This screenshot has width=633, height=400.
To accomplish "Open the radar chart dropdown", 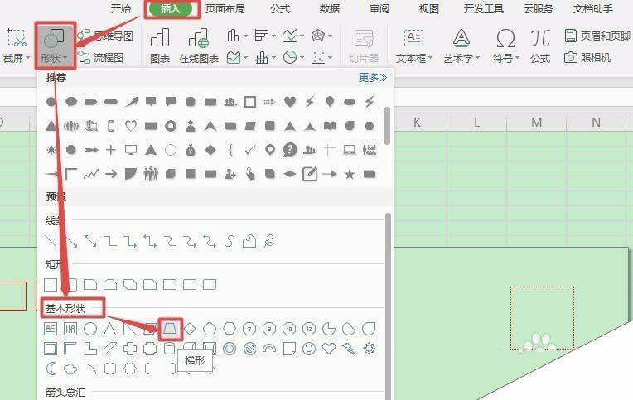I will (x=321, y=36).
